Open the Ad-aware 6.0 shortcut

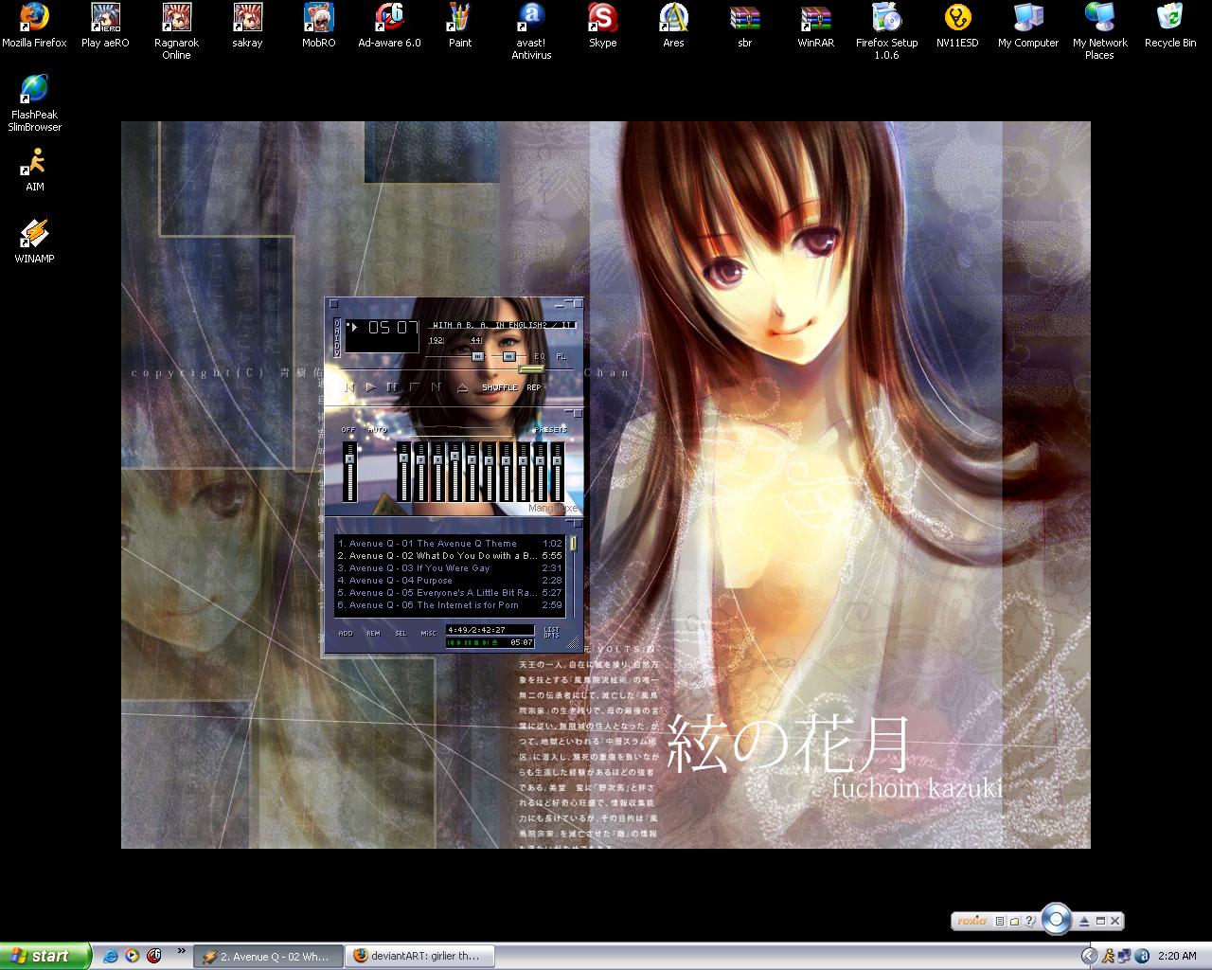[x=389, y=26]
